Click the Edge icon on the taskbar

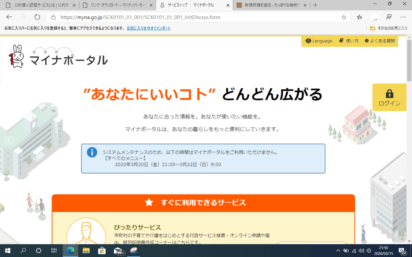click(x=70, y=251)
